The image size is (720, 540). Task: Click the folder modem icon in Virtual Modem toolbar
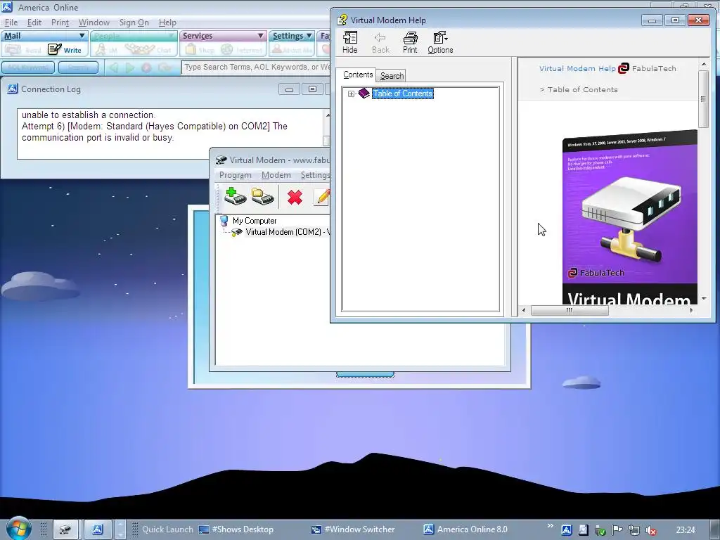tap(262, 197)
